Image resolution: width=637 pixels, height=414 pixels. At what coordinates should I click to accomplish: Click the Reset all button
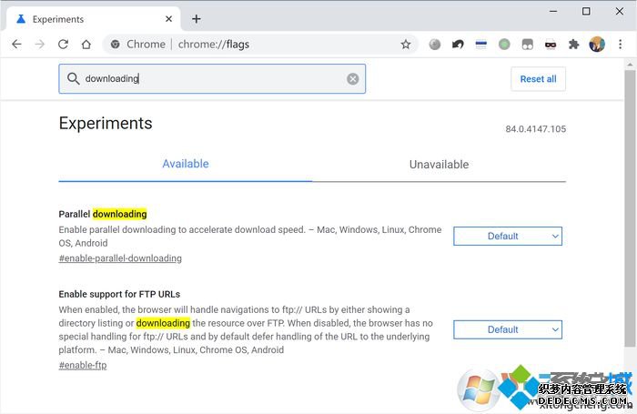[x=538, y=79]
